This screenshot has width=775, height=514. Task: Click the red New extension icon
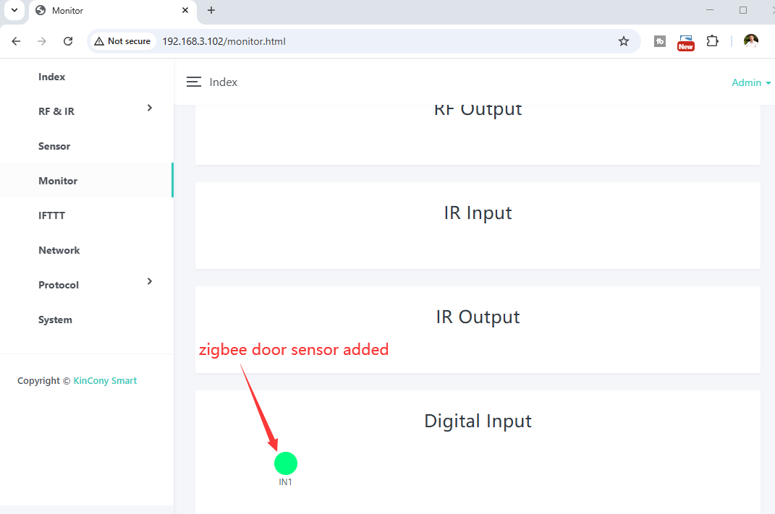pos(685,42)
